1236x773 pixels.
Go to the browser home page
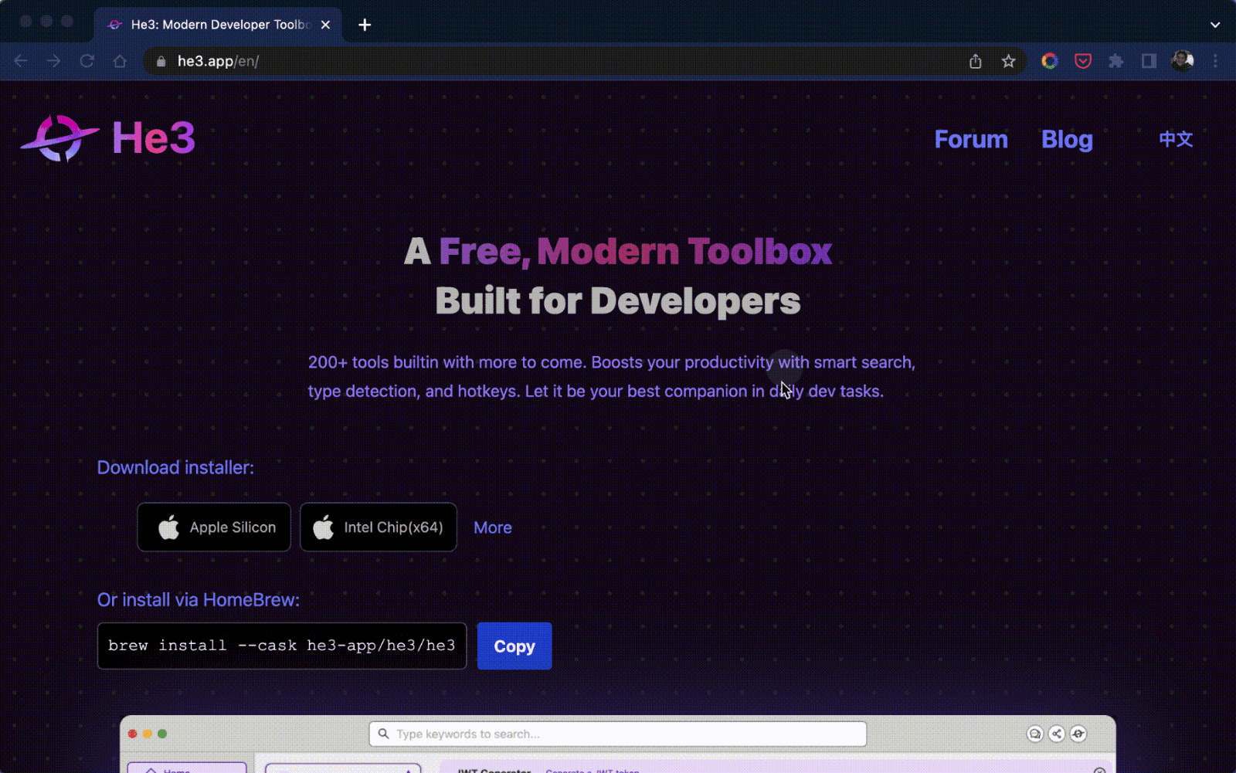pyautogui.click(x=120, y=62)
